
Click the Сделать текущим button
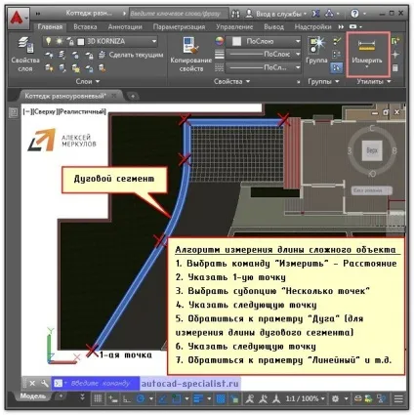[132, 55]
